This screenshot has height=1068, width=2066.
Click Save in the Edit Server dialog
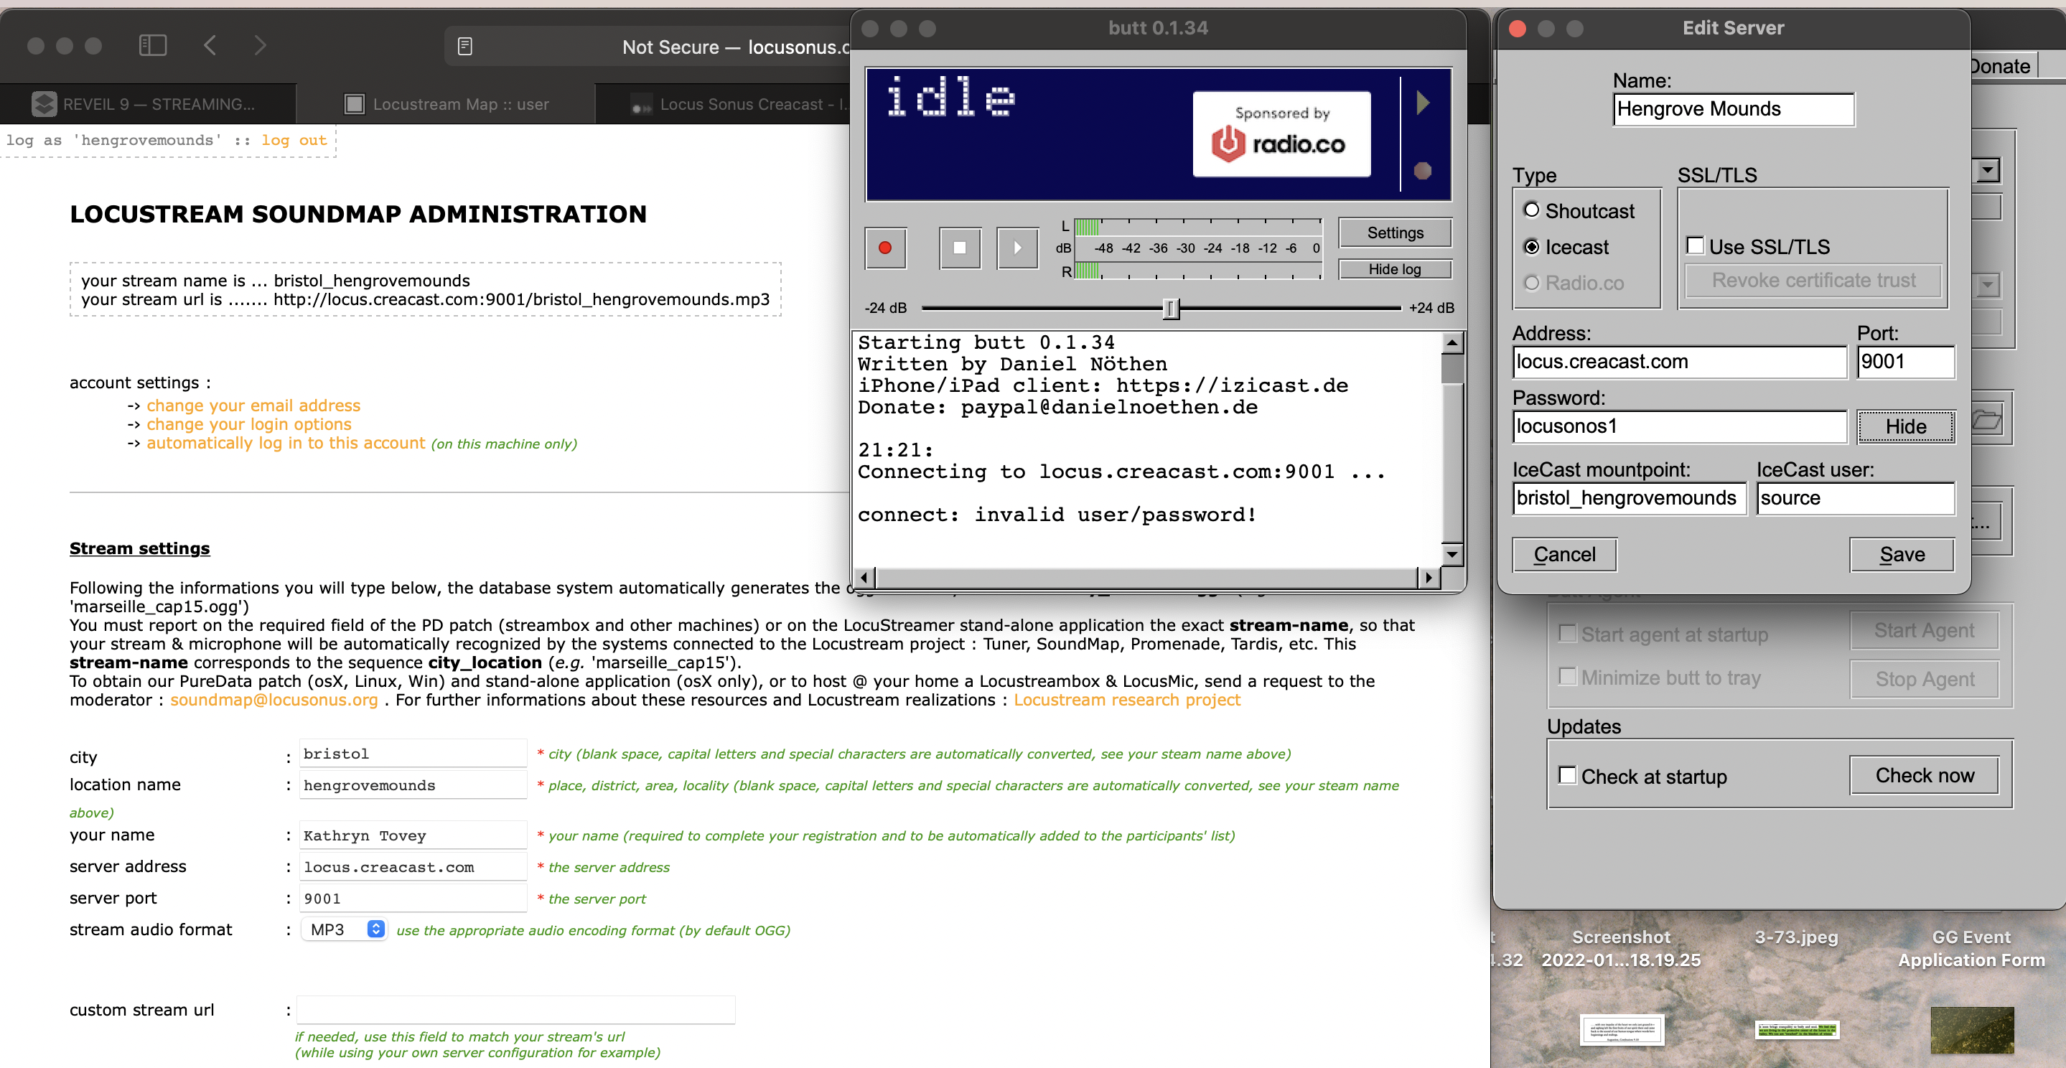coord(1901,555)
